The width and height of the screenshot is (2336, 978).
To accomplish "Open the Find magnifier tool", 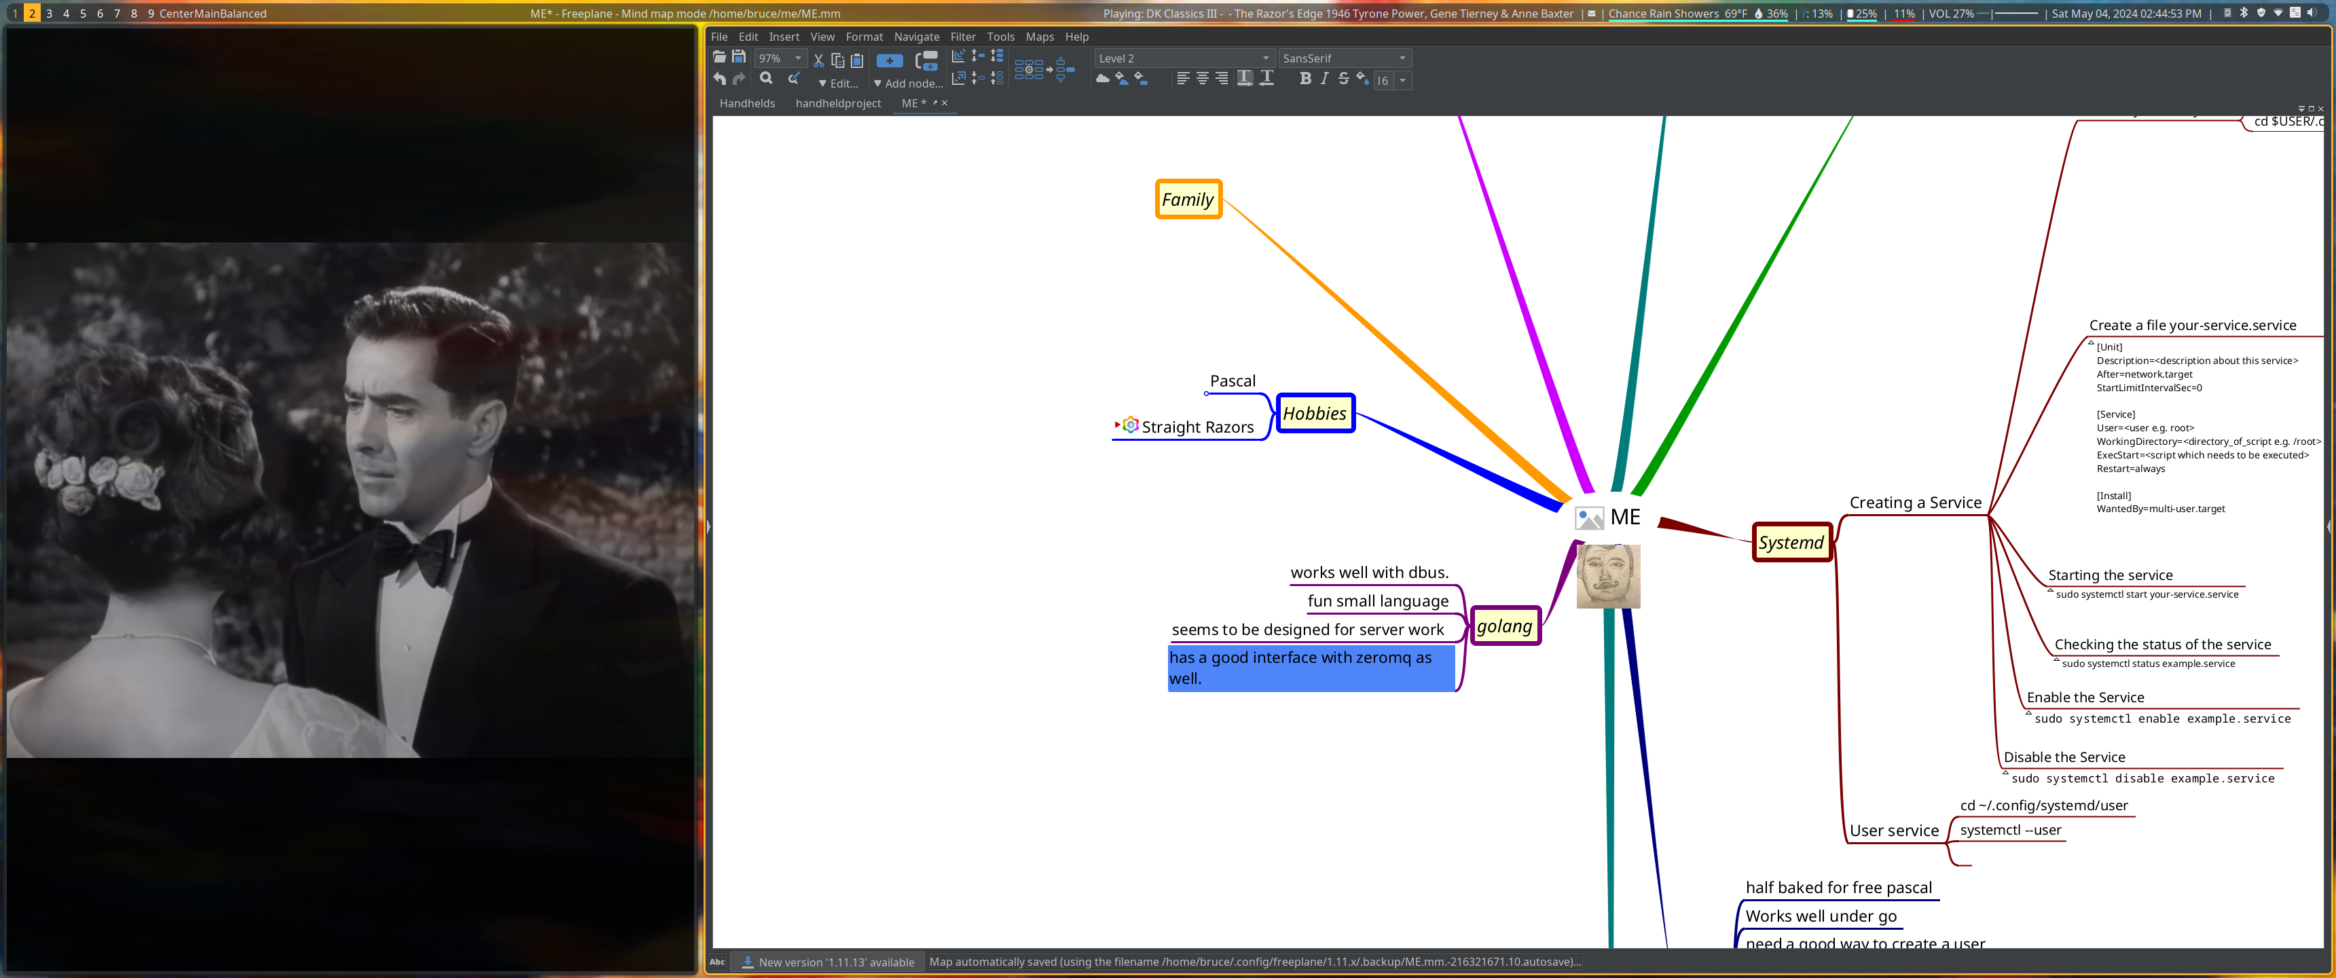I will pyautogui.click(x=766, y=79).
